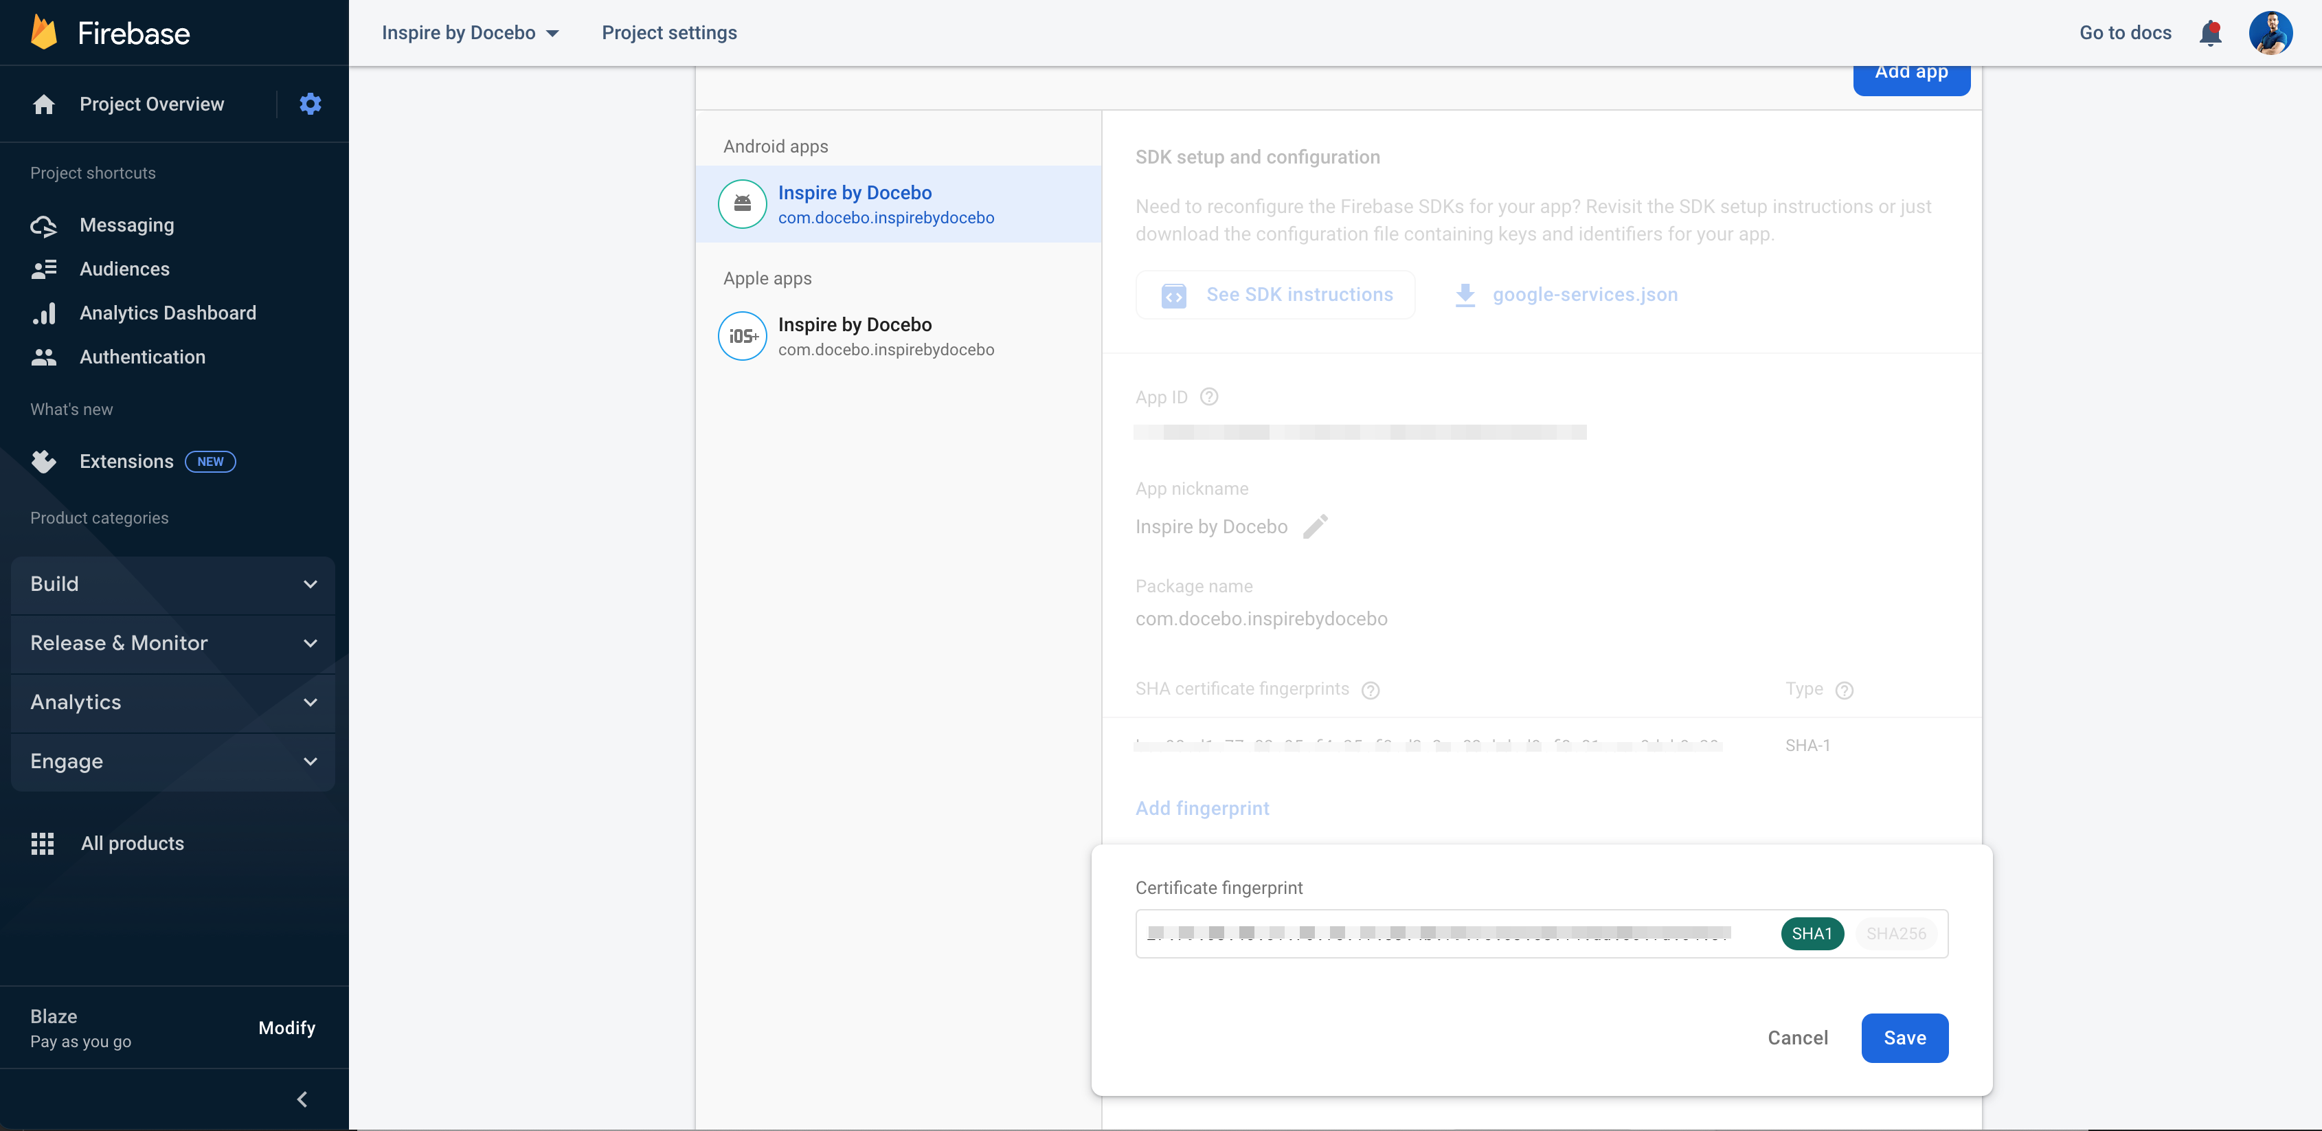Screen dimensions: 2322x1131
Task: Download google-services.json
Action: (x=1566, y=295)
